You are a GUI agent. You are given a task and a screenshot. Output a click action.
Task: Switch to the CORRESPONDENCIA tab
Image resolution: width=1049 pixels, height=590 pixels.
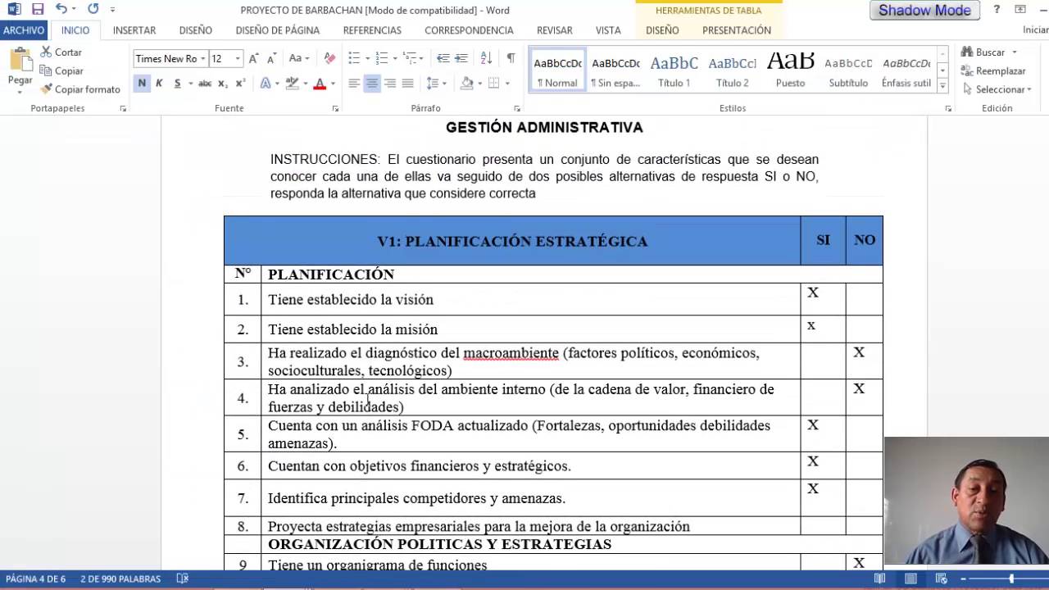[469, 30]
